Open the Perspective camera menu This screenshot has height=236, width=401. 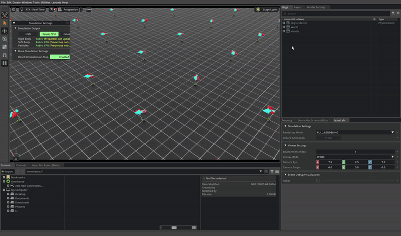coord(68,10)
